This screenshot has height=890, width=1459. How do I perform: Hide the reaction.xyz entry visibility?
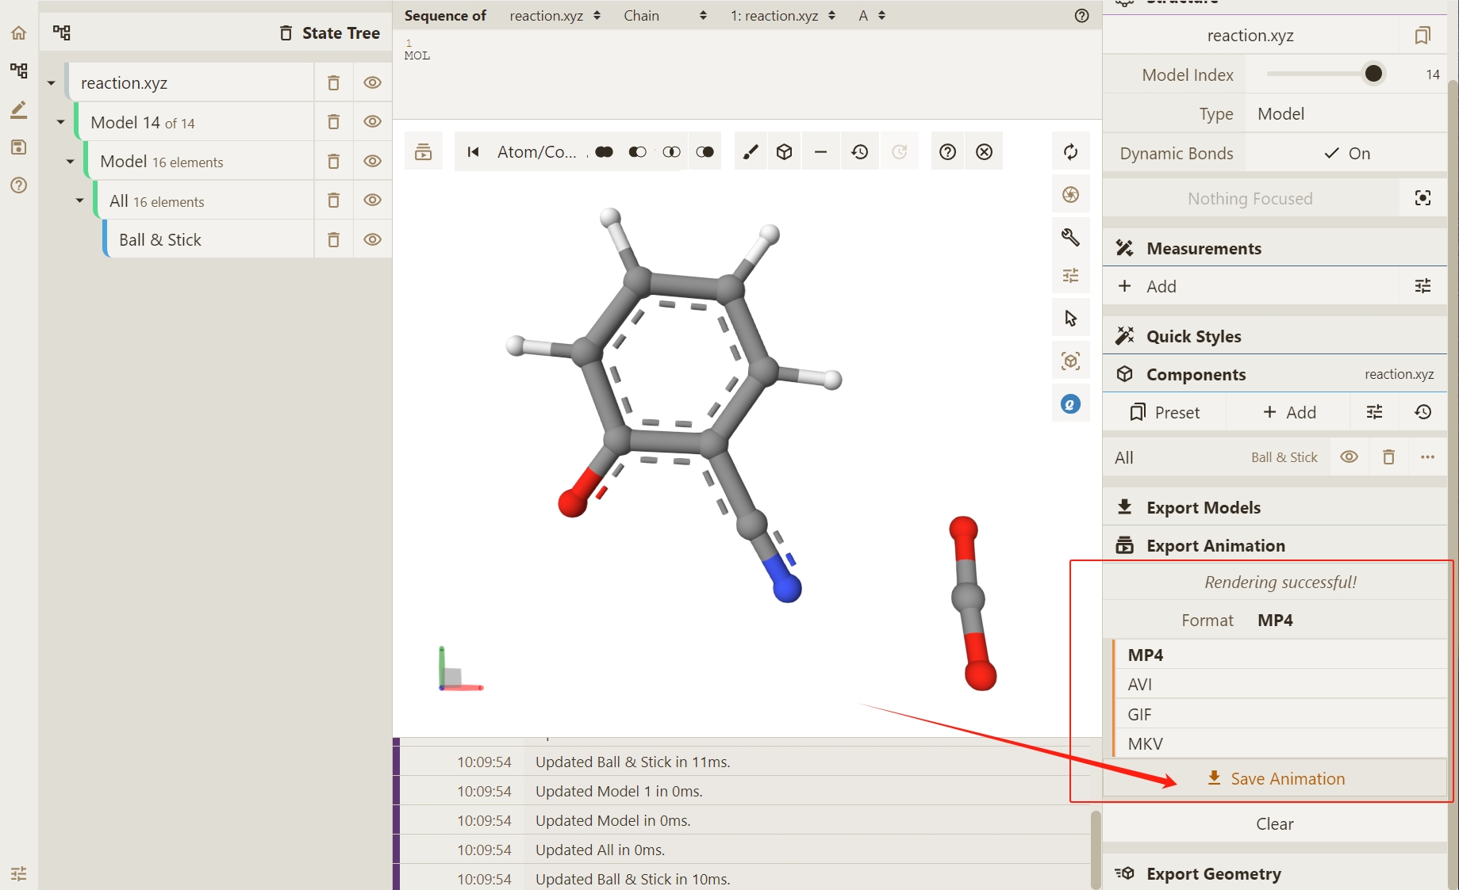pos(372,83)
